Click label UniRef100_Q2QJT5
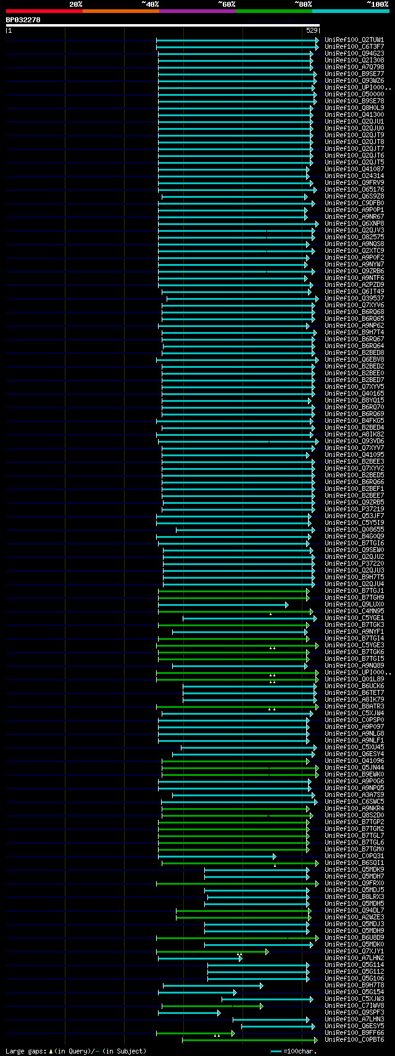 tap(354, 162)
